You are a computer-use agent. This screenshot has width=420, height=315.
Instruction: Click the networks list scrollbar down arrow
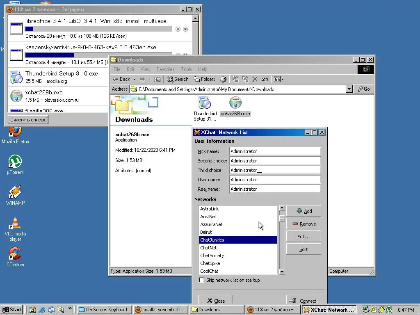tap(282, 272)
